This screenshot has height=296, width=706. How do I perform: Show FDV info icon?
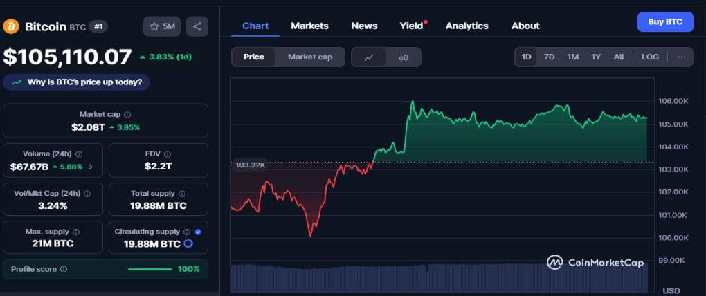pos(168,154)
